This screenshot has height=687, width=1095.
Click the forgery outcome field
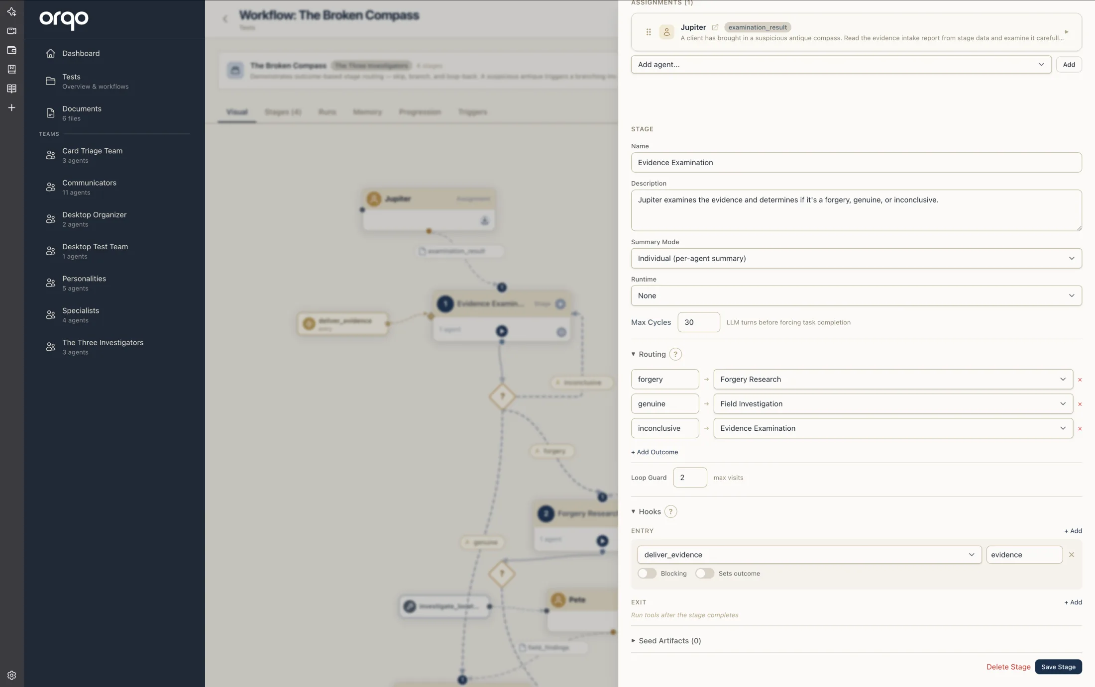[665, 379]
